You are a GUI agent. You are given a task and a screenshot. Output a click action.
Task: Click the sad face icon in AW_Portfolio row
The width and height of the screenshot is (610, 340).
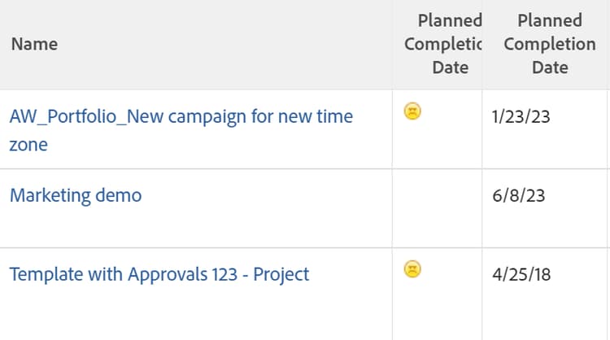pos(412,112)
